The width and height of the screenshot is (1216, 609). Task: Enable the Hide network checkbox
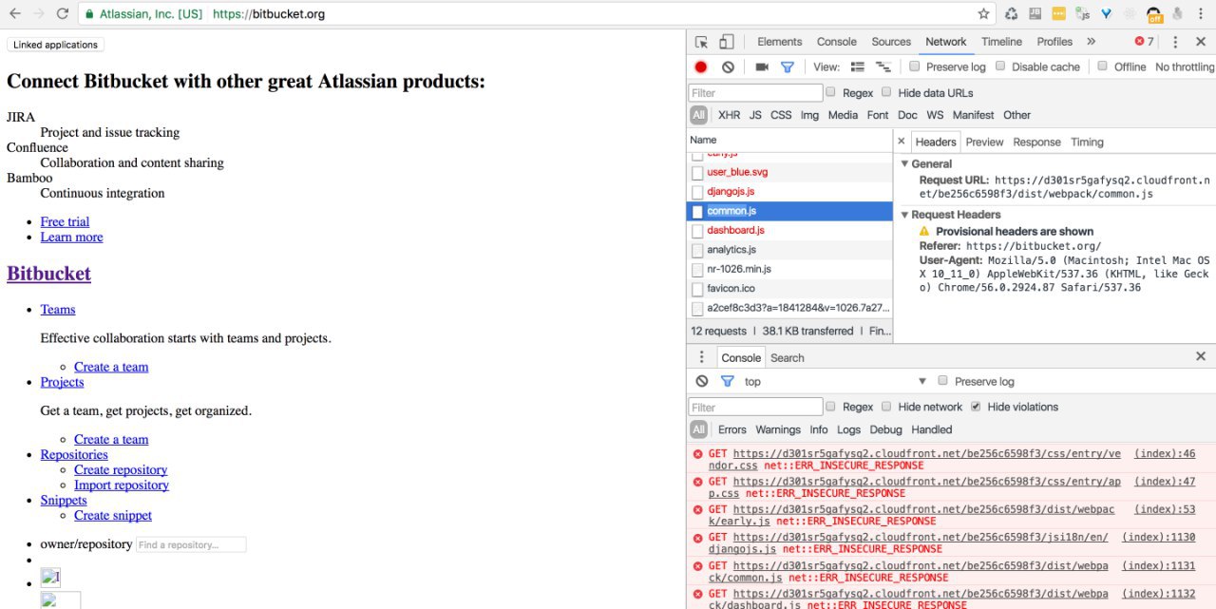tap(886, 406)
